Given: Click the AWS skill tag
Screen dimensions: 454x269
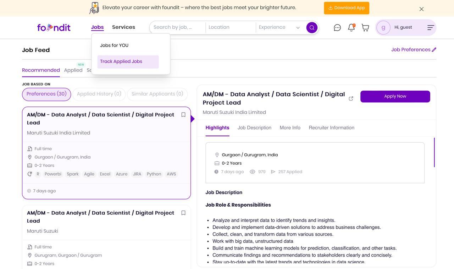Looking at the screenshot, I should click(171, 174).
